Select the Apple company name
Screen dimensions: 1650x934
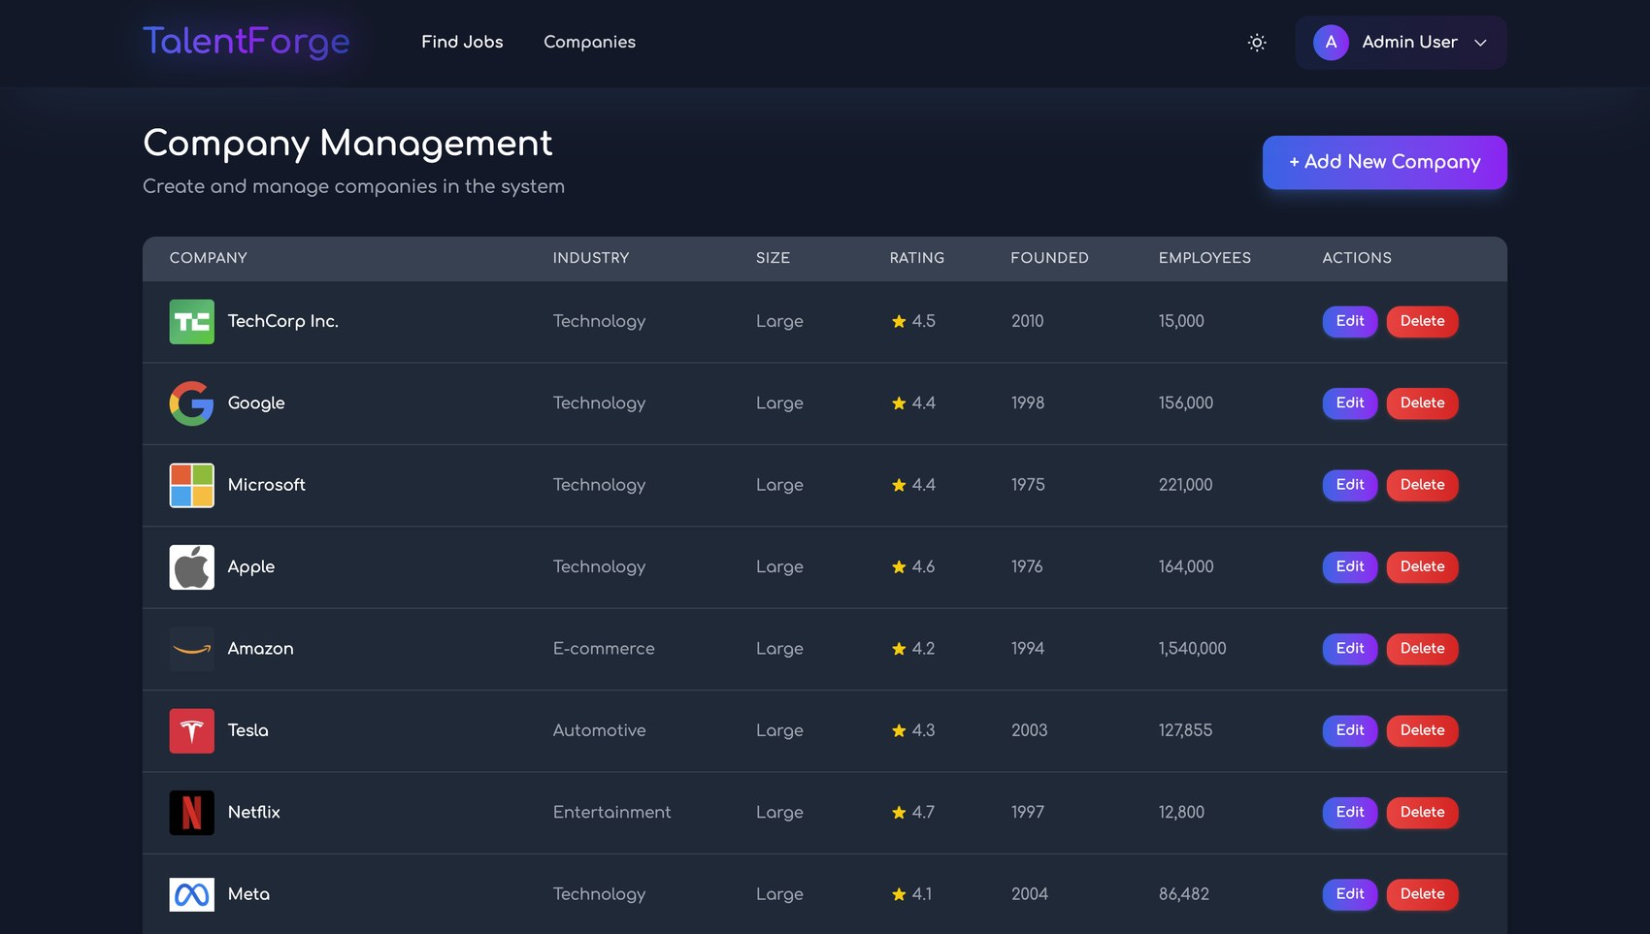250,567
